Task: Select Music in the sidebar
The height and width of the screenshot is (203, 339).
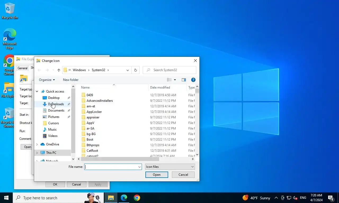Action: click(x=52, y=130)
